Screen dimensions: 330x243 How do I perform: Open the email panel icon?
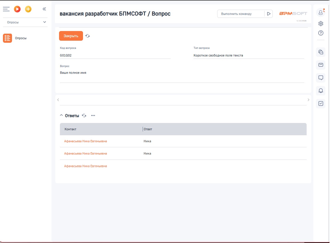321,65
